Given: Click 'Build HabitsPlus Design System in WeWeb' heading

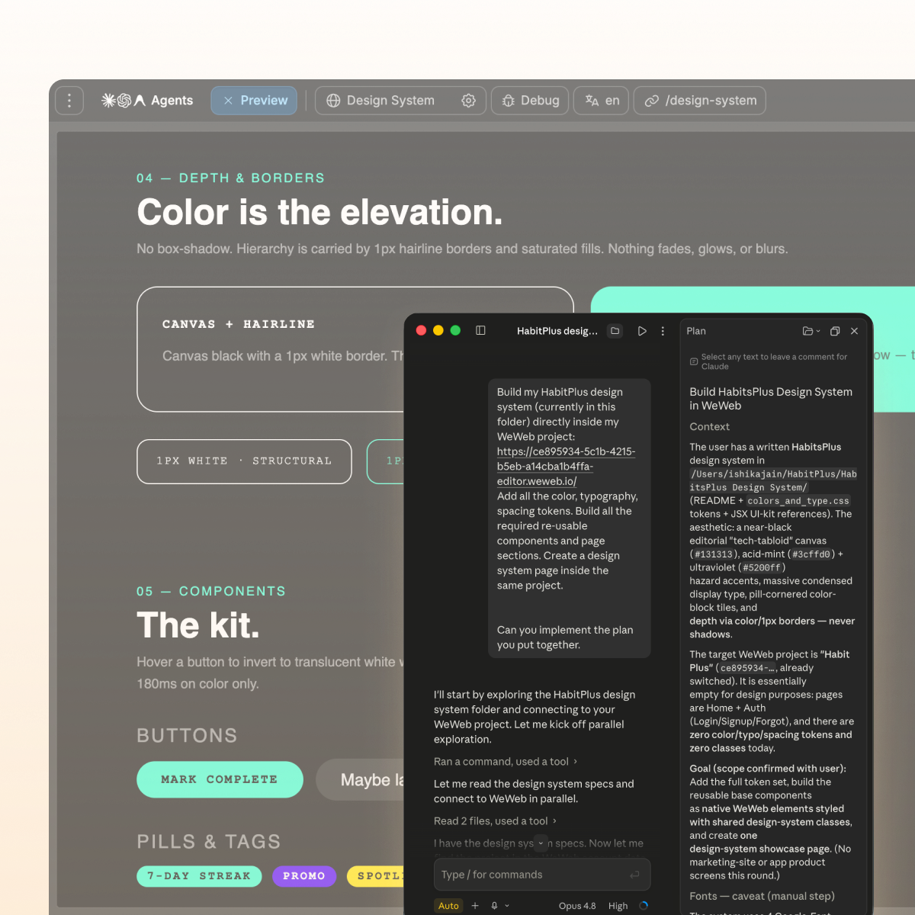Looking at the screenshot, I should pyautogui.click(x=771, y=399).
